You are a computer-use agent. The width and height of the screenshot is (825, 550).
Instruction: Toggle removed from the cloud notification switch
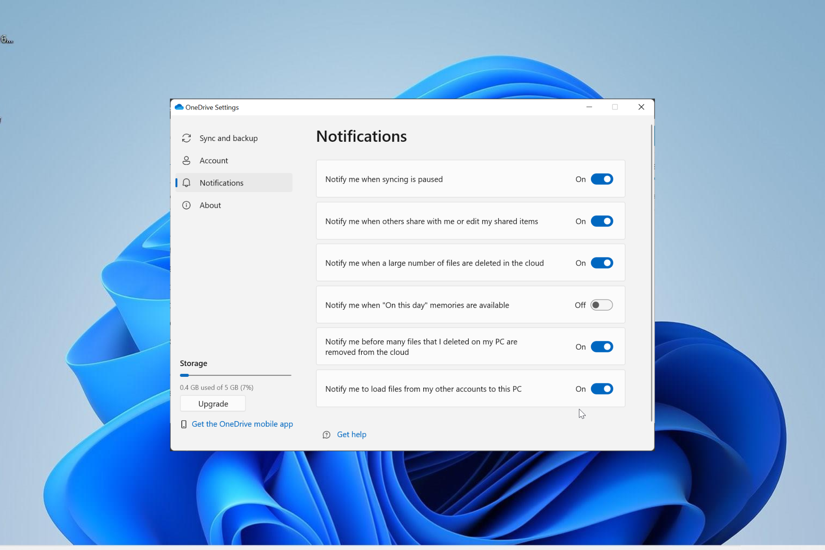(602, 347)
